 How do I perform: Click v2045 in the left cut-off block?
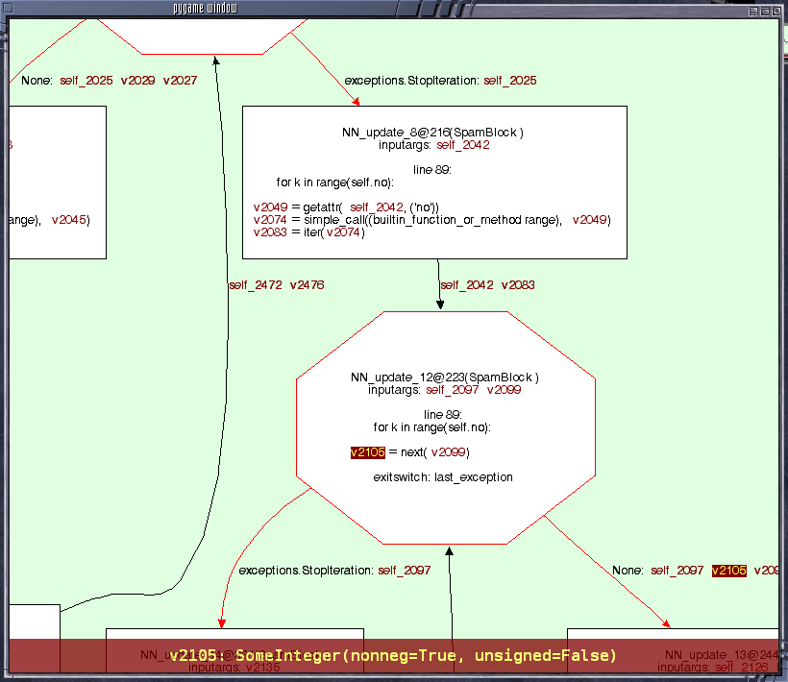coord(69,220)
